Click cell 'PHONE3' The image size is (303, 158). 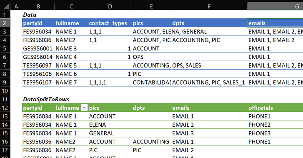point(275,133)
